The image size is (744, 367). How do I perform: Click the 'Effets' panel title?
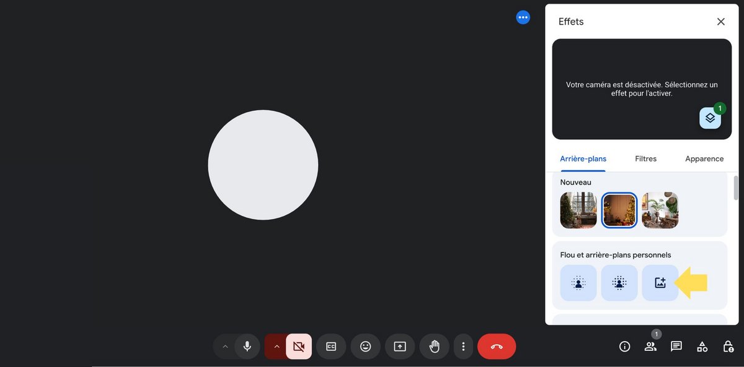pos(571,22)
